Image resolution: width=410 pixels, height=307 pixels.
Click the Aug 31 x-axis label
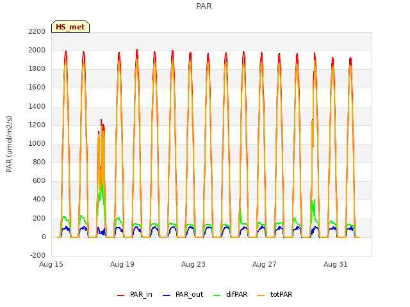tap(336, 264)
